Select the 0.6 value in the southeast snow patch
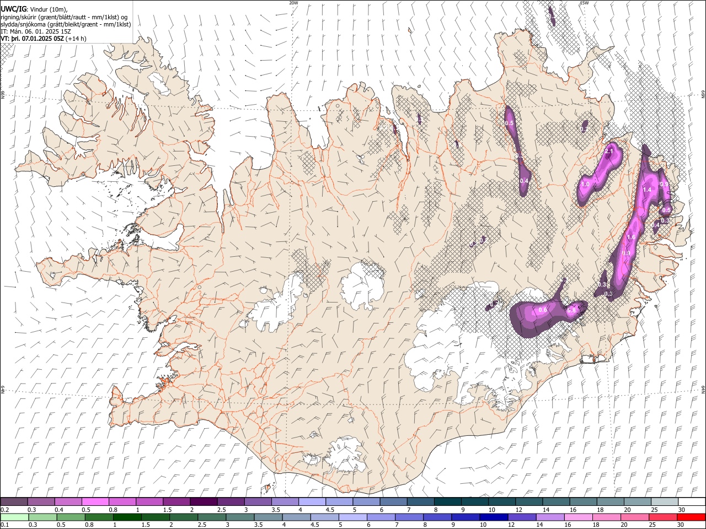The height and width of the screenshot is (529, 706). coord(542,310)
